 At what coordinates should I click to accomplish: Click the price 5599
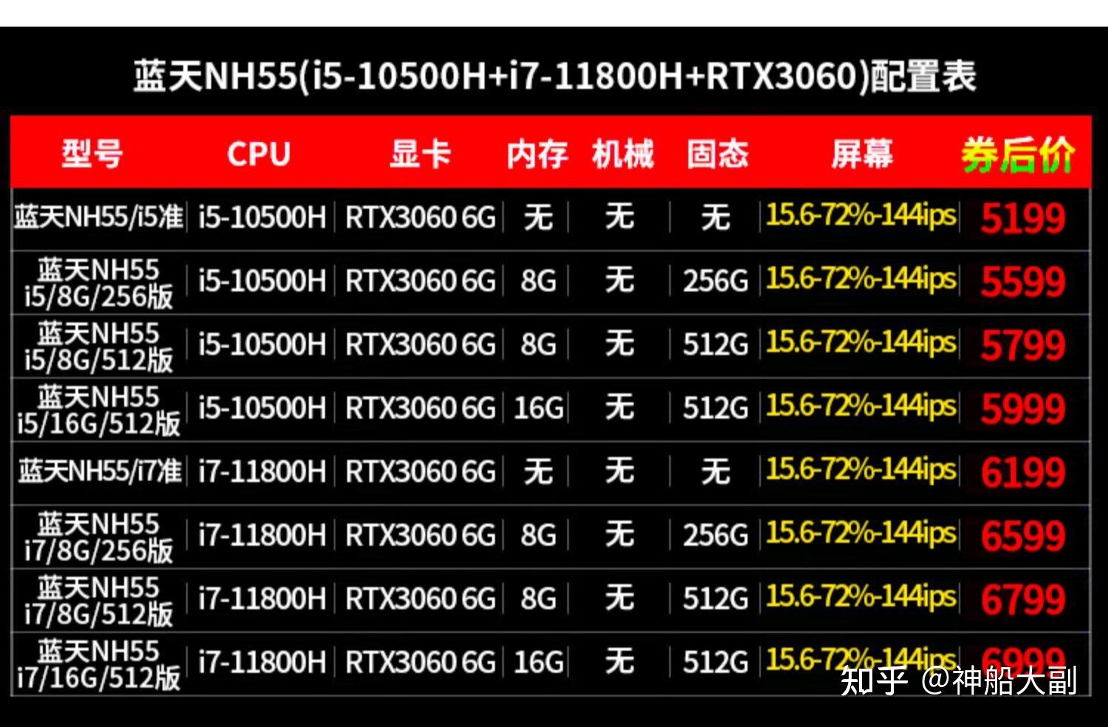(1023, 282)
